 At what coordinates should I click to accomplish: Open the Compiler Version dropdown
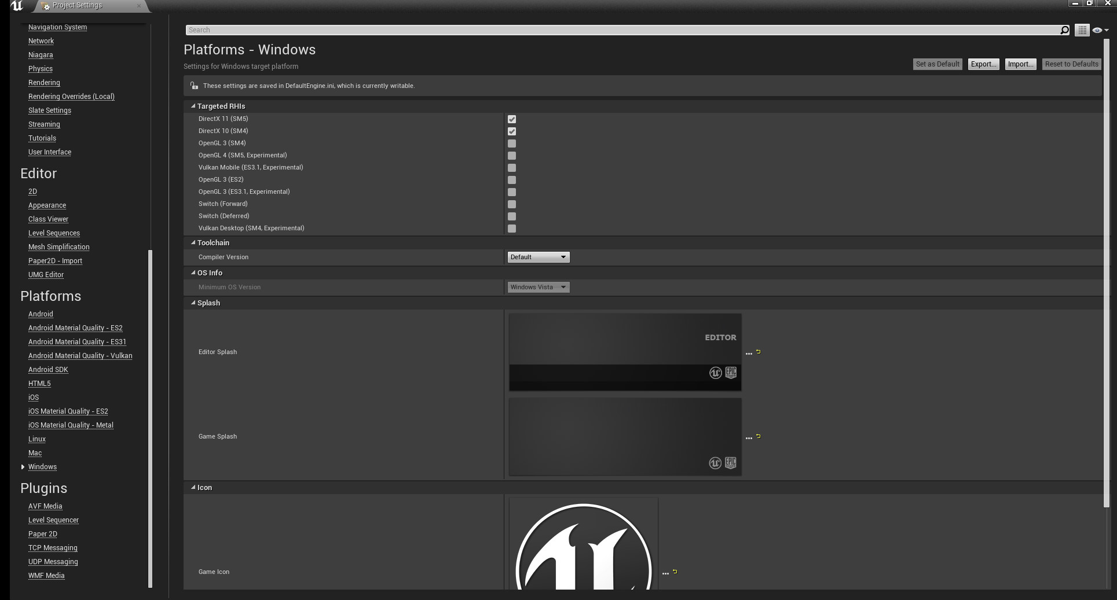click(x=539, y=257)
